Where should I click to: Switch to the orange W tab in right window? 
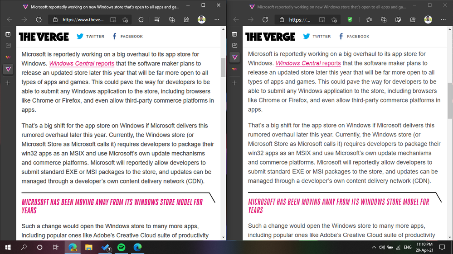[x=234, y=69]
